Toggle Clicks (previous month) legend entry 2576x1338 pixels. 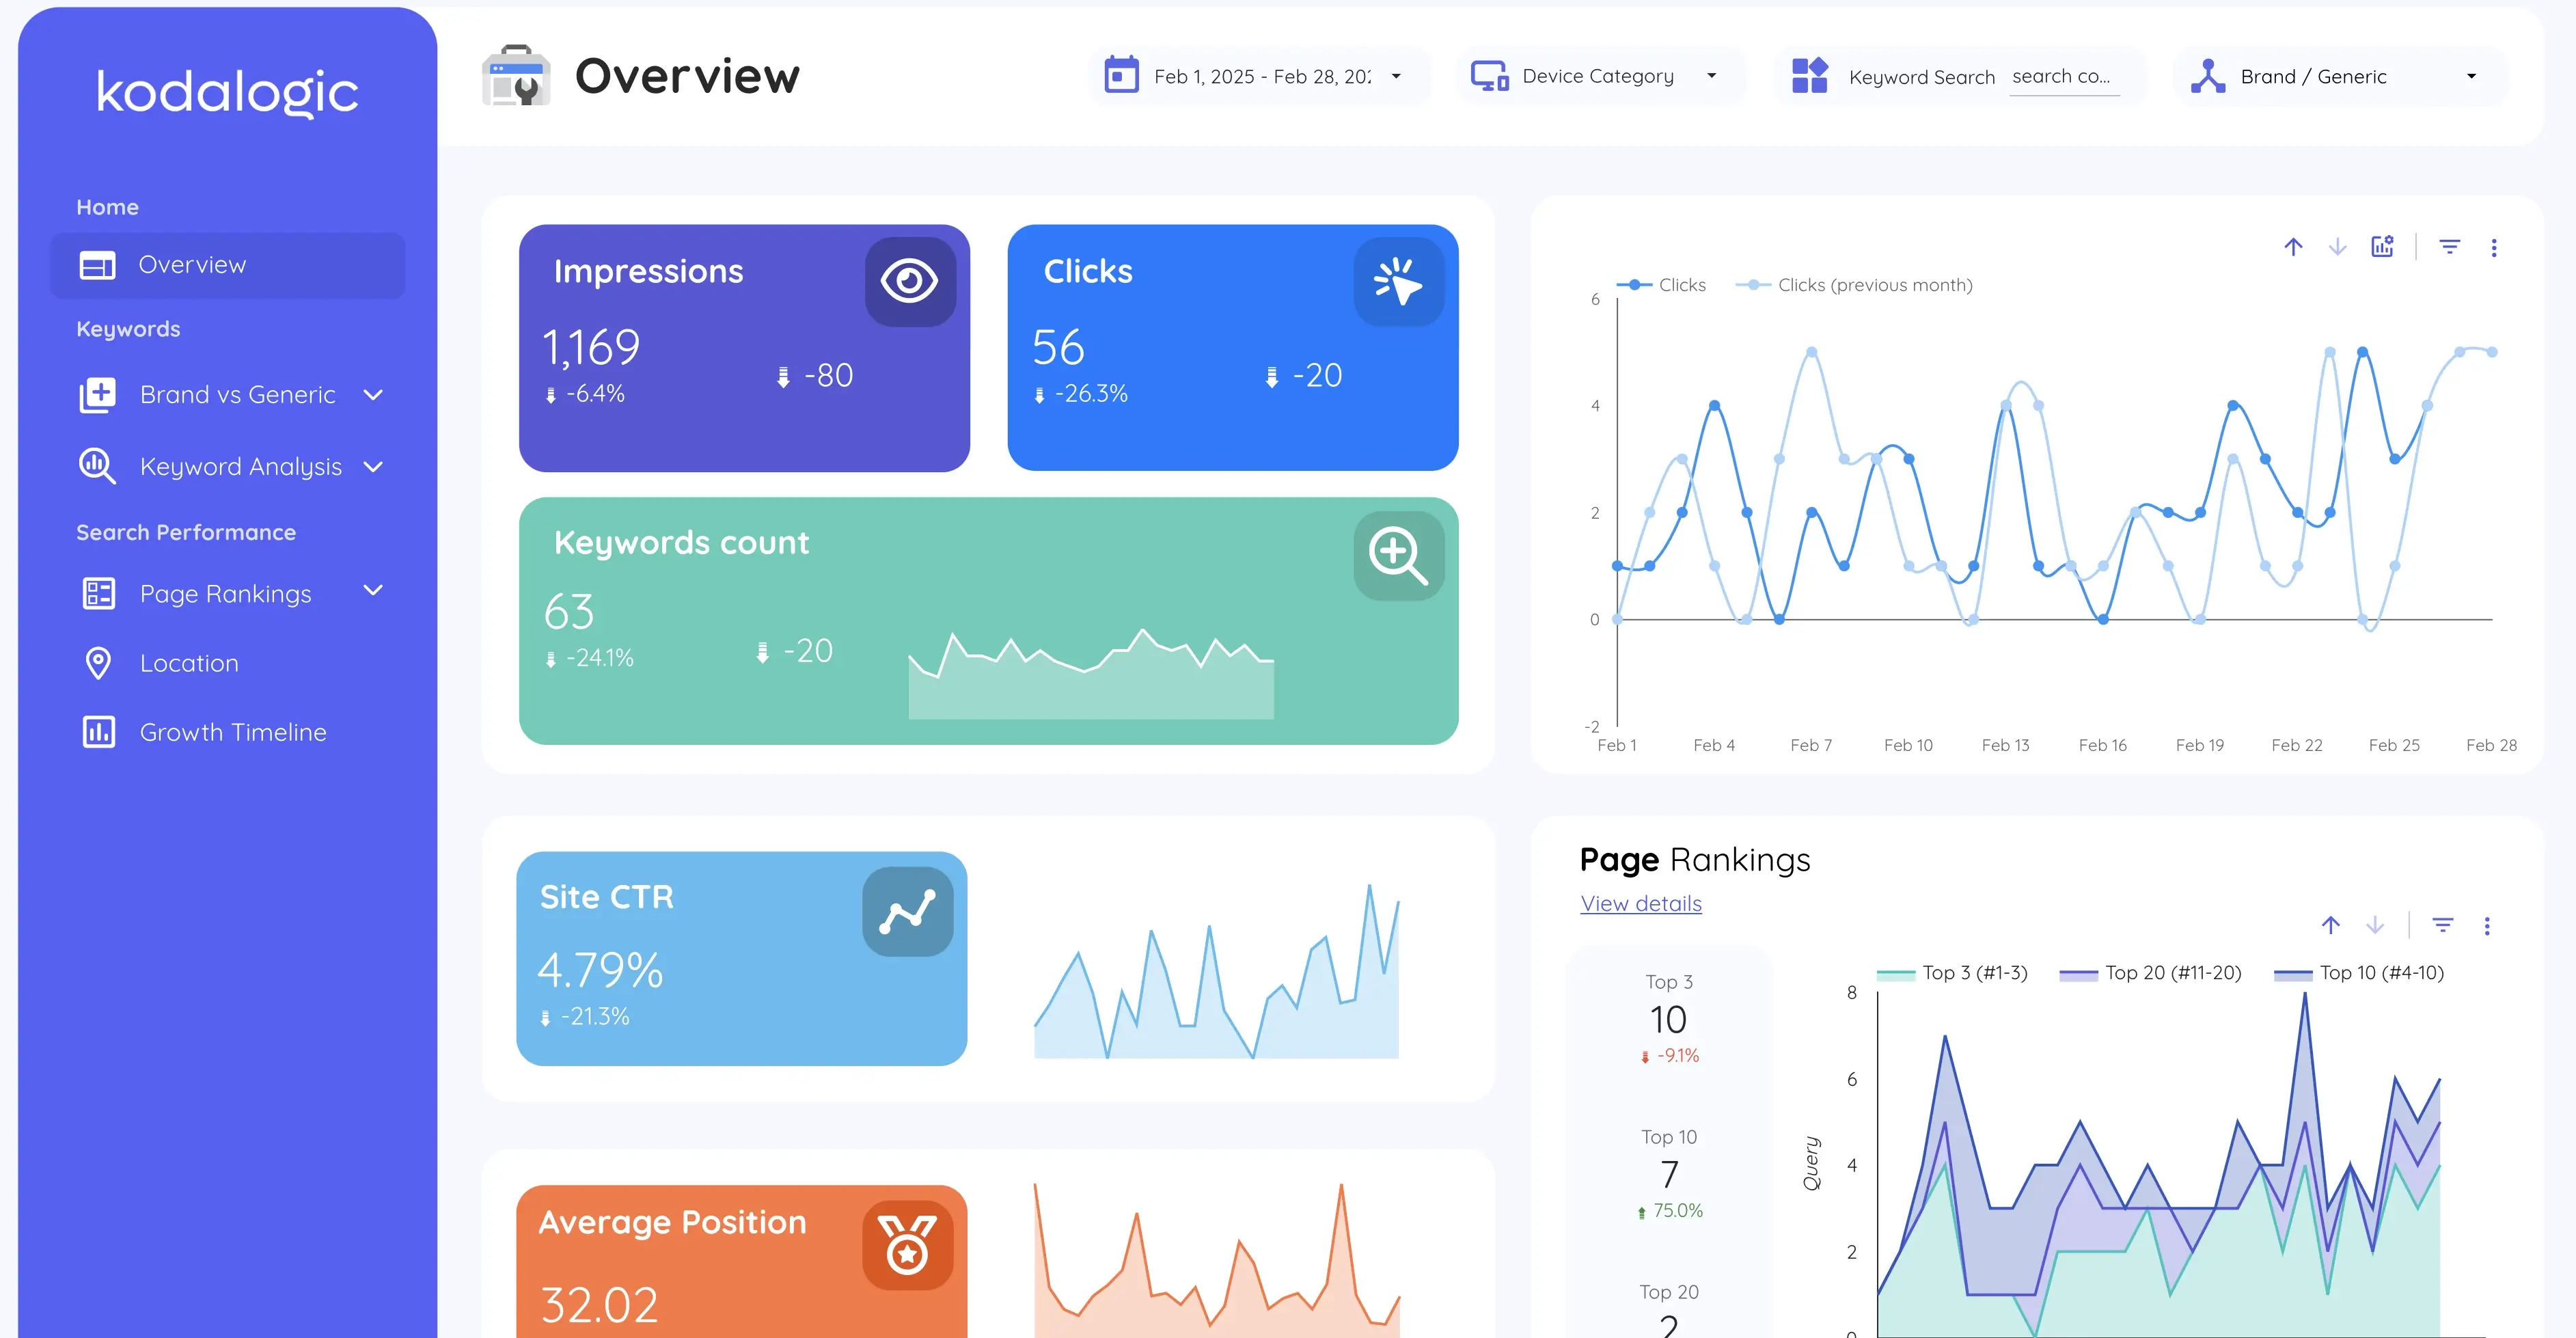[1854, 285]
